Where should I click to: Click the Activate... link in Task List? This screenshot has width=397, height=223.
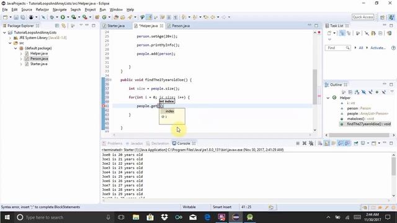coord(378,48)
